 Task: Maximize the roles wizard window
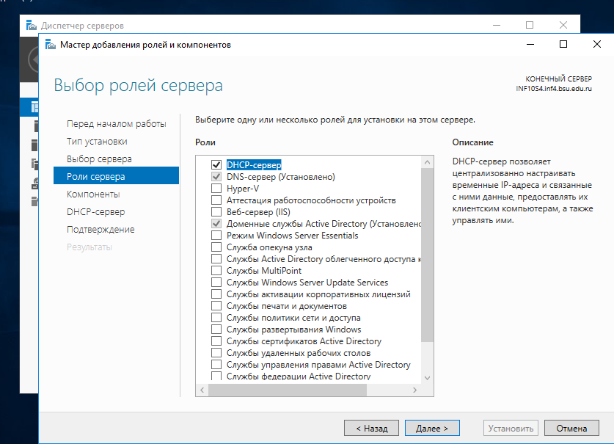(x=563, y=44)
